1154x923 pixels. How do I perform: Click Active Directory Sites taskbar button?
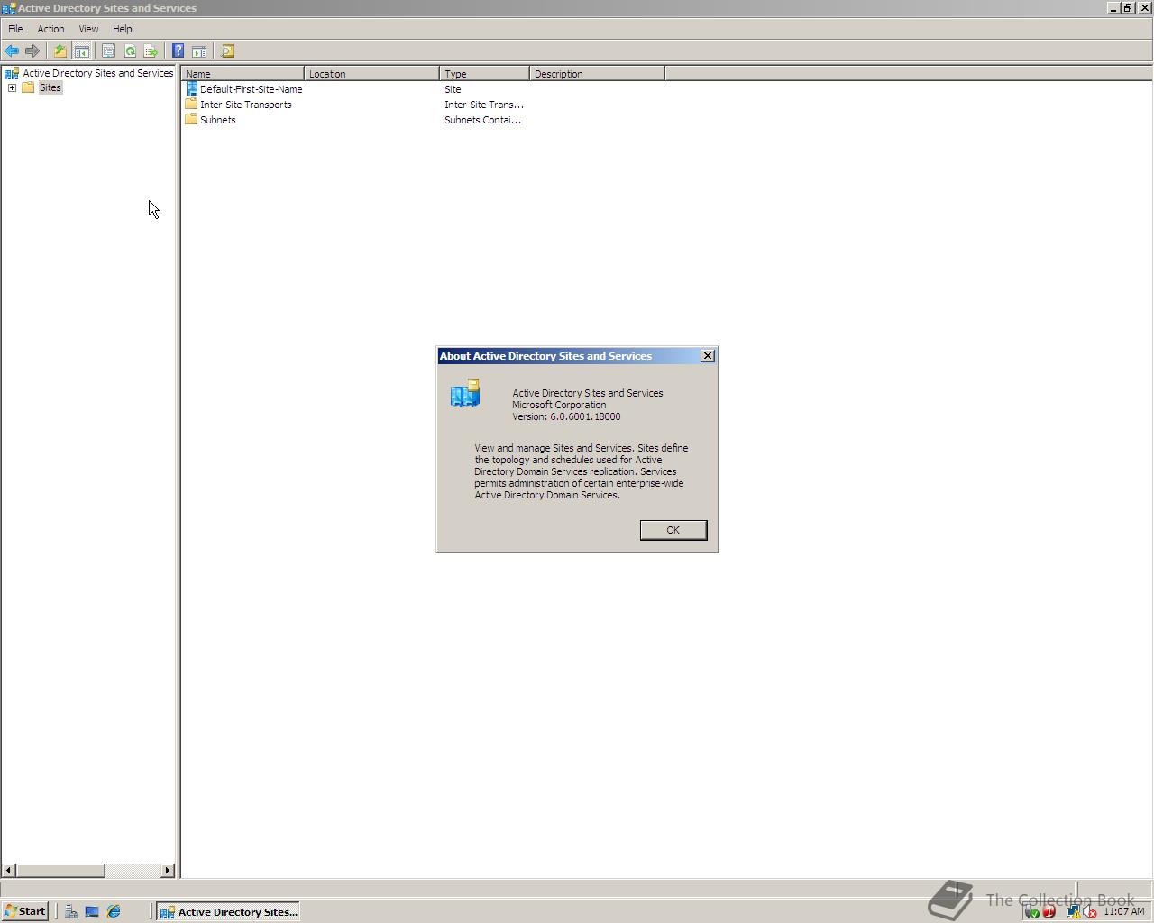(x=228, y=911)
